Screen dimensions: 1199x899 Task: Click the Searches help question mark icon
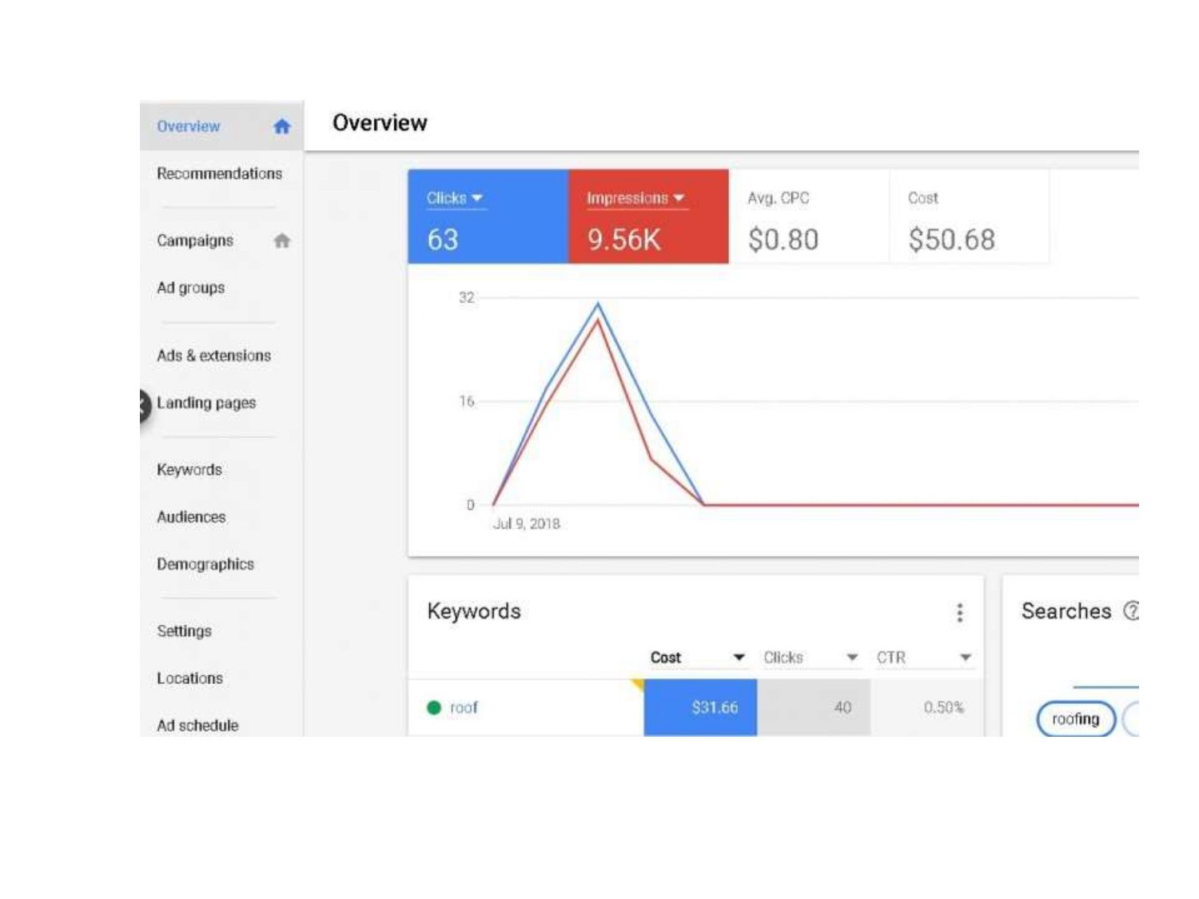1131,611
